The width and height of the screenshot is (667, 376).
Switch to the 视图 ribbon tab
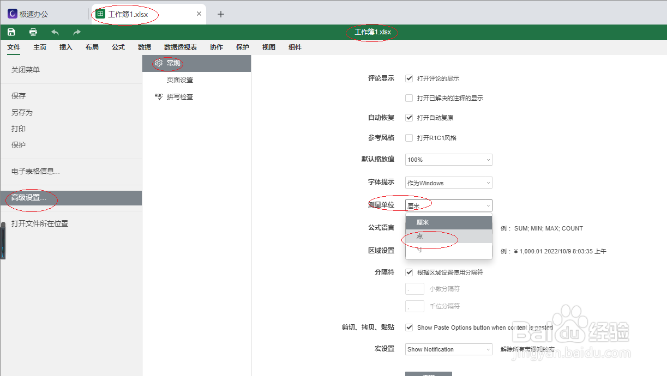[x=268, y=47]
